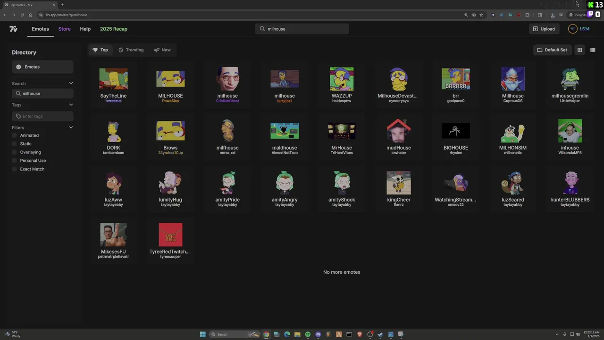Open the BIGHOUSE emote

pos(456,137)
